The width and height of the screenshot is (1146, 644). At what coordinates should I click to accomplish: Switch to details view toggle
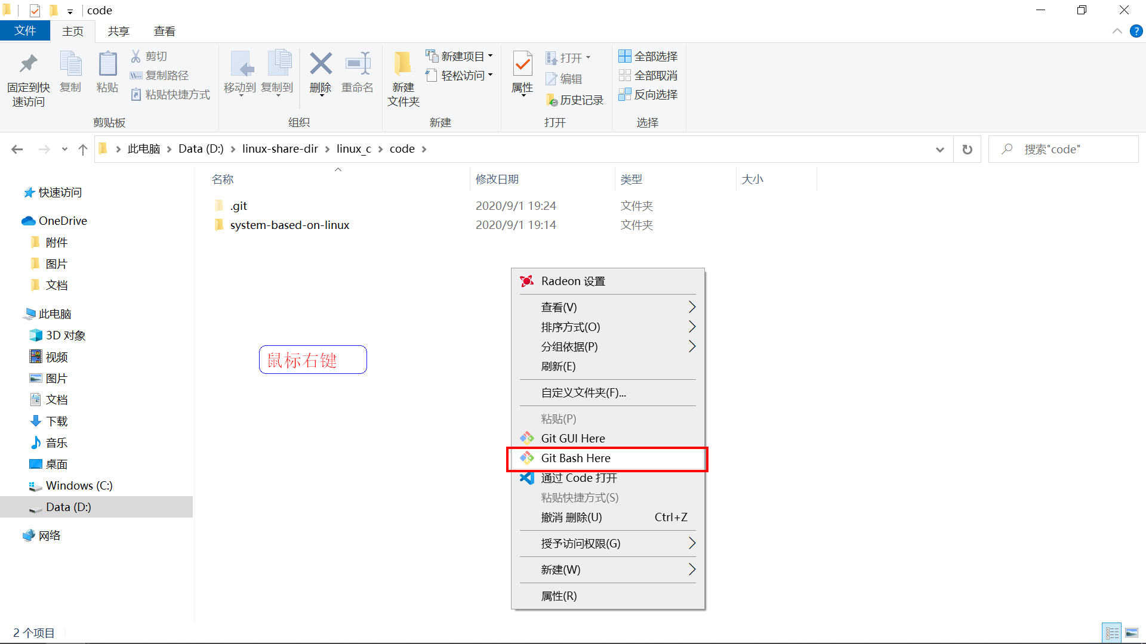(1112, 633)
